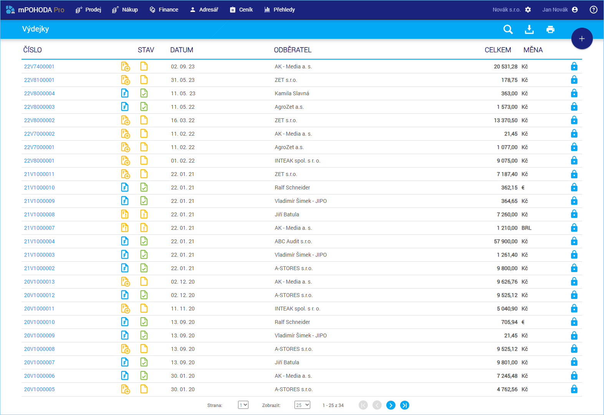Click the CELKEM column header
Screen dimensions: 604x415
498,50
